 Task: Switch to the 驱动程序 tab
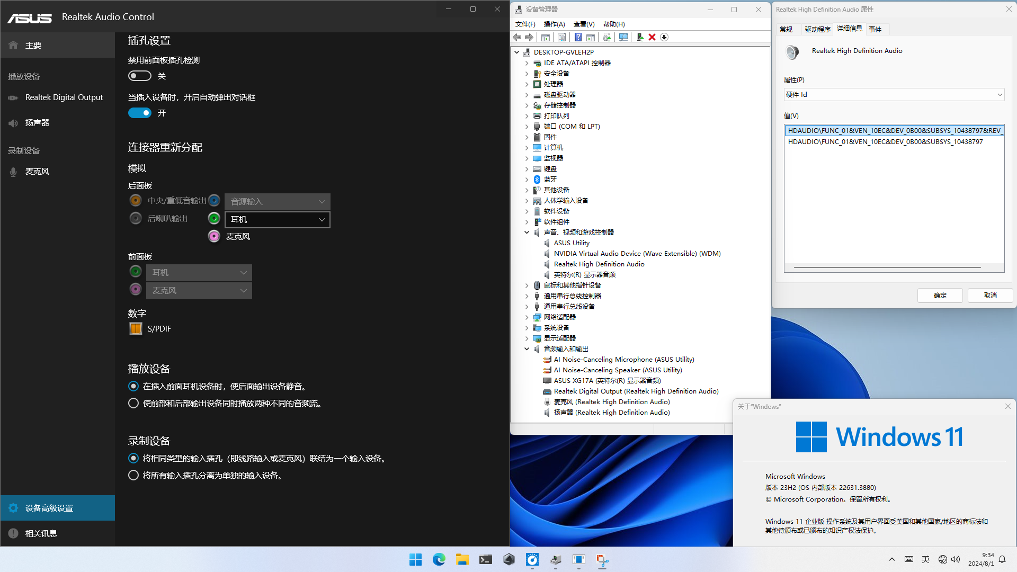(x=817, y=29)
